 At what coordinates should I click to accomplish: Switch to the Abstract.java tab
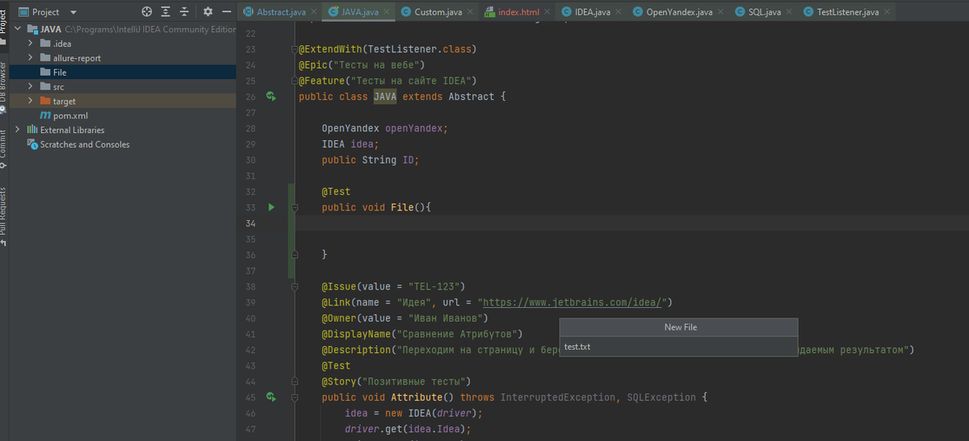281,12
